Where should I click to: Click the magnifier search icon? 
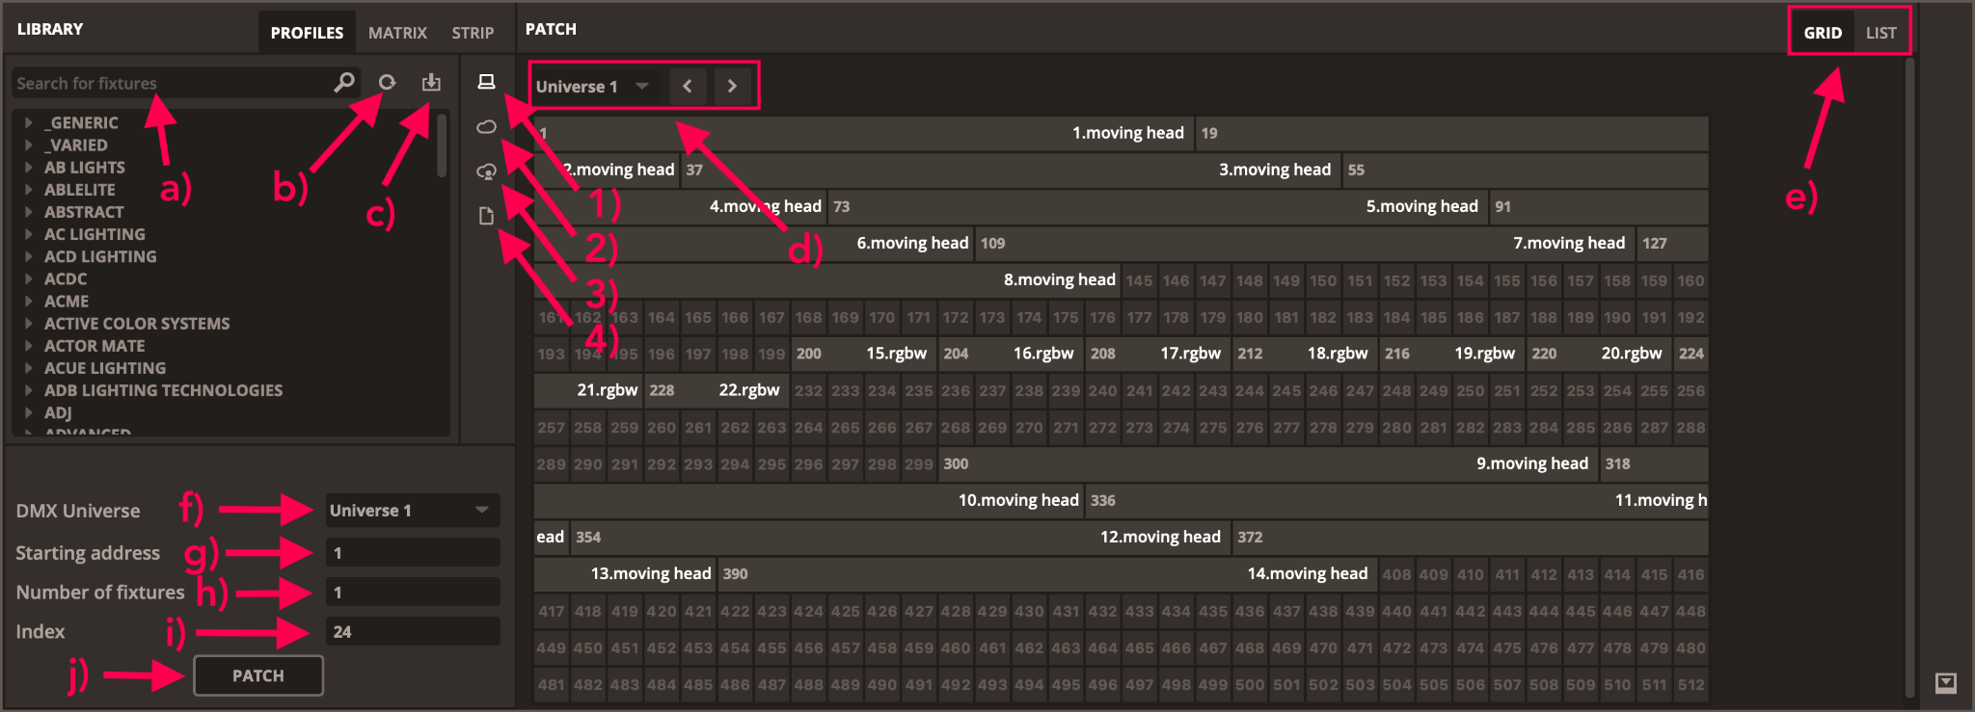click(x=344, y=83)
